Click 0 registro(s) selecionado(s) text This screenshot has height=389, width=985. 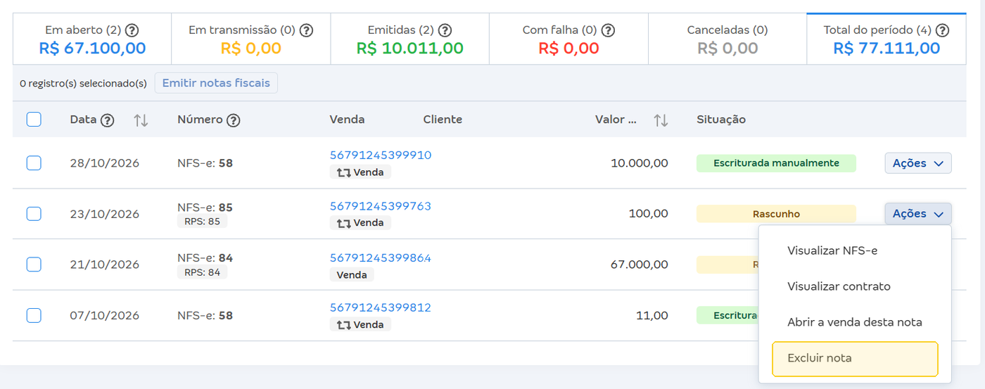pyautogui.click(x=83, y=84)
